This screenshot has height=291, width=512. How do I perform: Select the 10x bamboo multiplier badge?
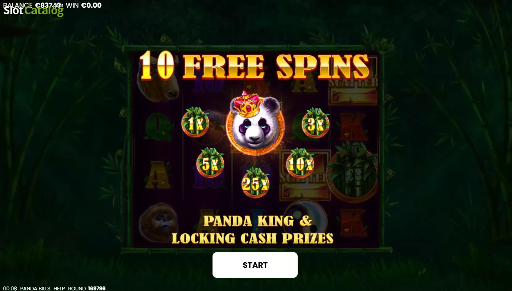[x=300, y=163]
